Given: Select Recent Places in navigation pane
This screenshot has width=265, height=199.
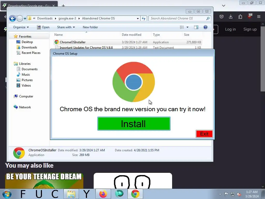Looking at the screenshot, I should (31, 53).
